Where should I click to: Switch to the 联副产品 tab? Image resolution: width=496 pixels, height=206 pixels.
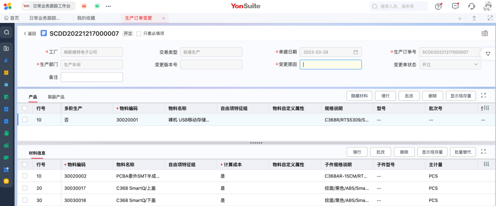[x=56, y=97]
